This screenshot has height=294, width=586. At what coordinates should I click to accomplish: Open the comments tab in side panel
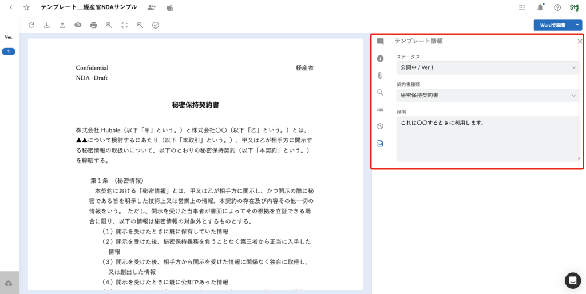tap(380, 42)
